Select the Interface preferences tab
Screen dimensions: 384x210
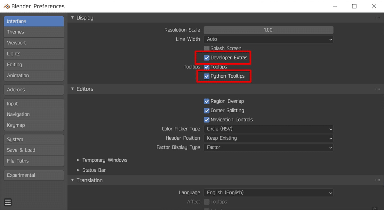[34, 21]
